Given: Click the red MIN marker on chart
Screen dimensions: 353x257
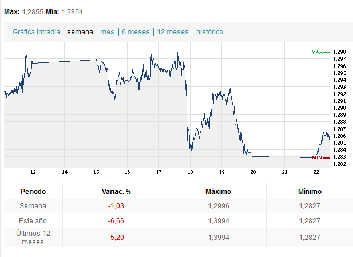Looking at the screenshot, I should point(317,157).
